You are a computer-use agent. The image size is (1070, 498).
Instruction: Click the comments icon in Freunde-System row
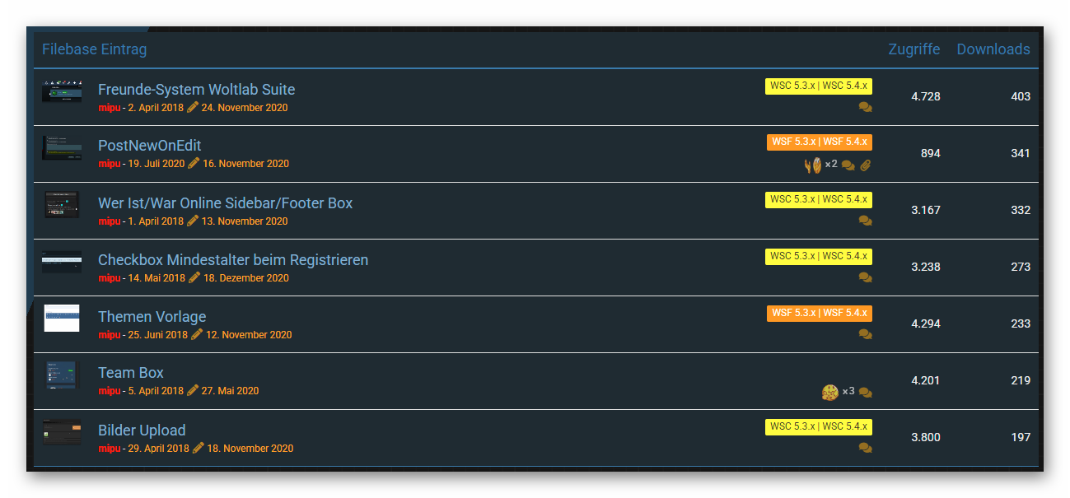click(865, 107)
